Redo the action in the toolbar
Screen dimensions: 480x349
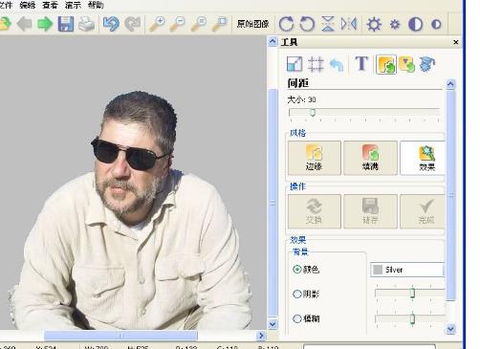click(133, 24)
